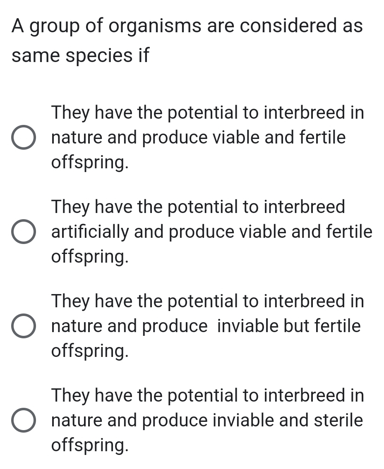
Task: Click the text 'nature and produce viable and fertile'
Action: (198, 137)
